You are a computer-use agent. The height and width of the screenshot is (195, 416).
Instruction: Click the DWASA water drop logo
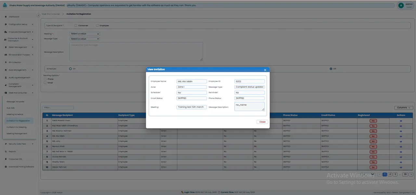point(4,5)
